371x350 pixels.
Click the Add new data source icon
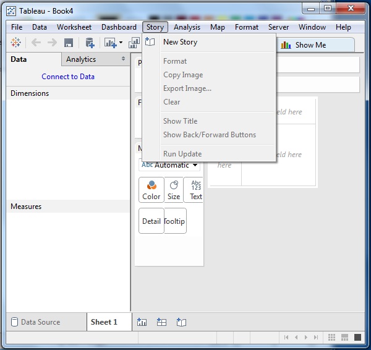tap(90, 43)
